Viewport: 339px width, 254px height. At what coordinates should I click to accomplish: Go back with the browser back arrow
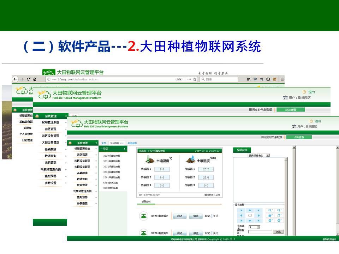pyautogui.click(x=15, y=79)
